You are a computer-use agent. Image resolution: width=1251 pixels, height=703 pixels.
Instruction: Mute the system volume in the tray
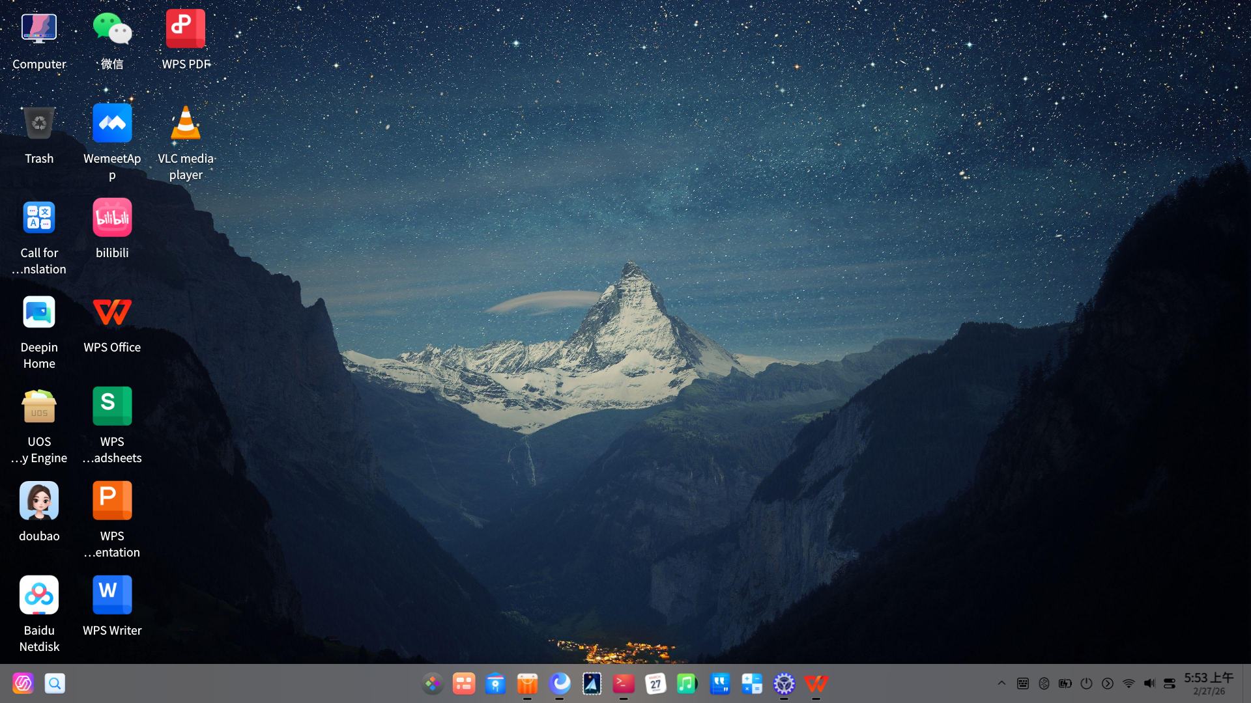click(1149, 683)
